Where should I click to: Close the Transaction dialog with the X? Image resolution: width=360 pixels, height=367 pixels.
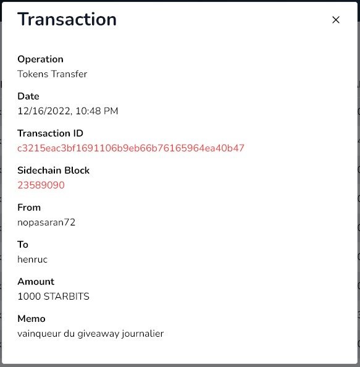(x=336, y=20)
